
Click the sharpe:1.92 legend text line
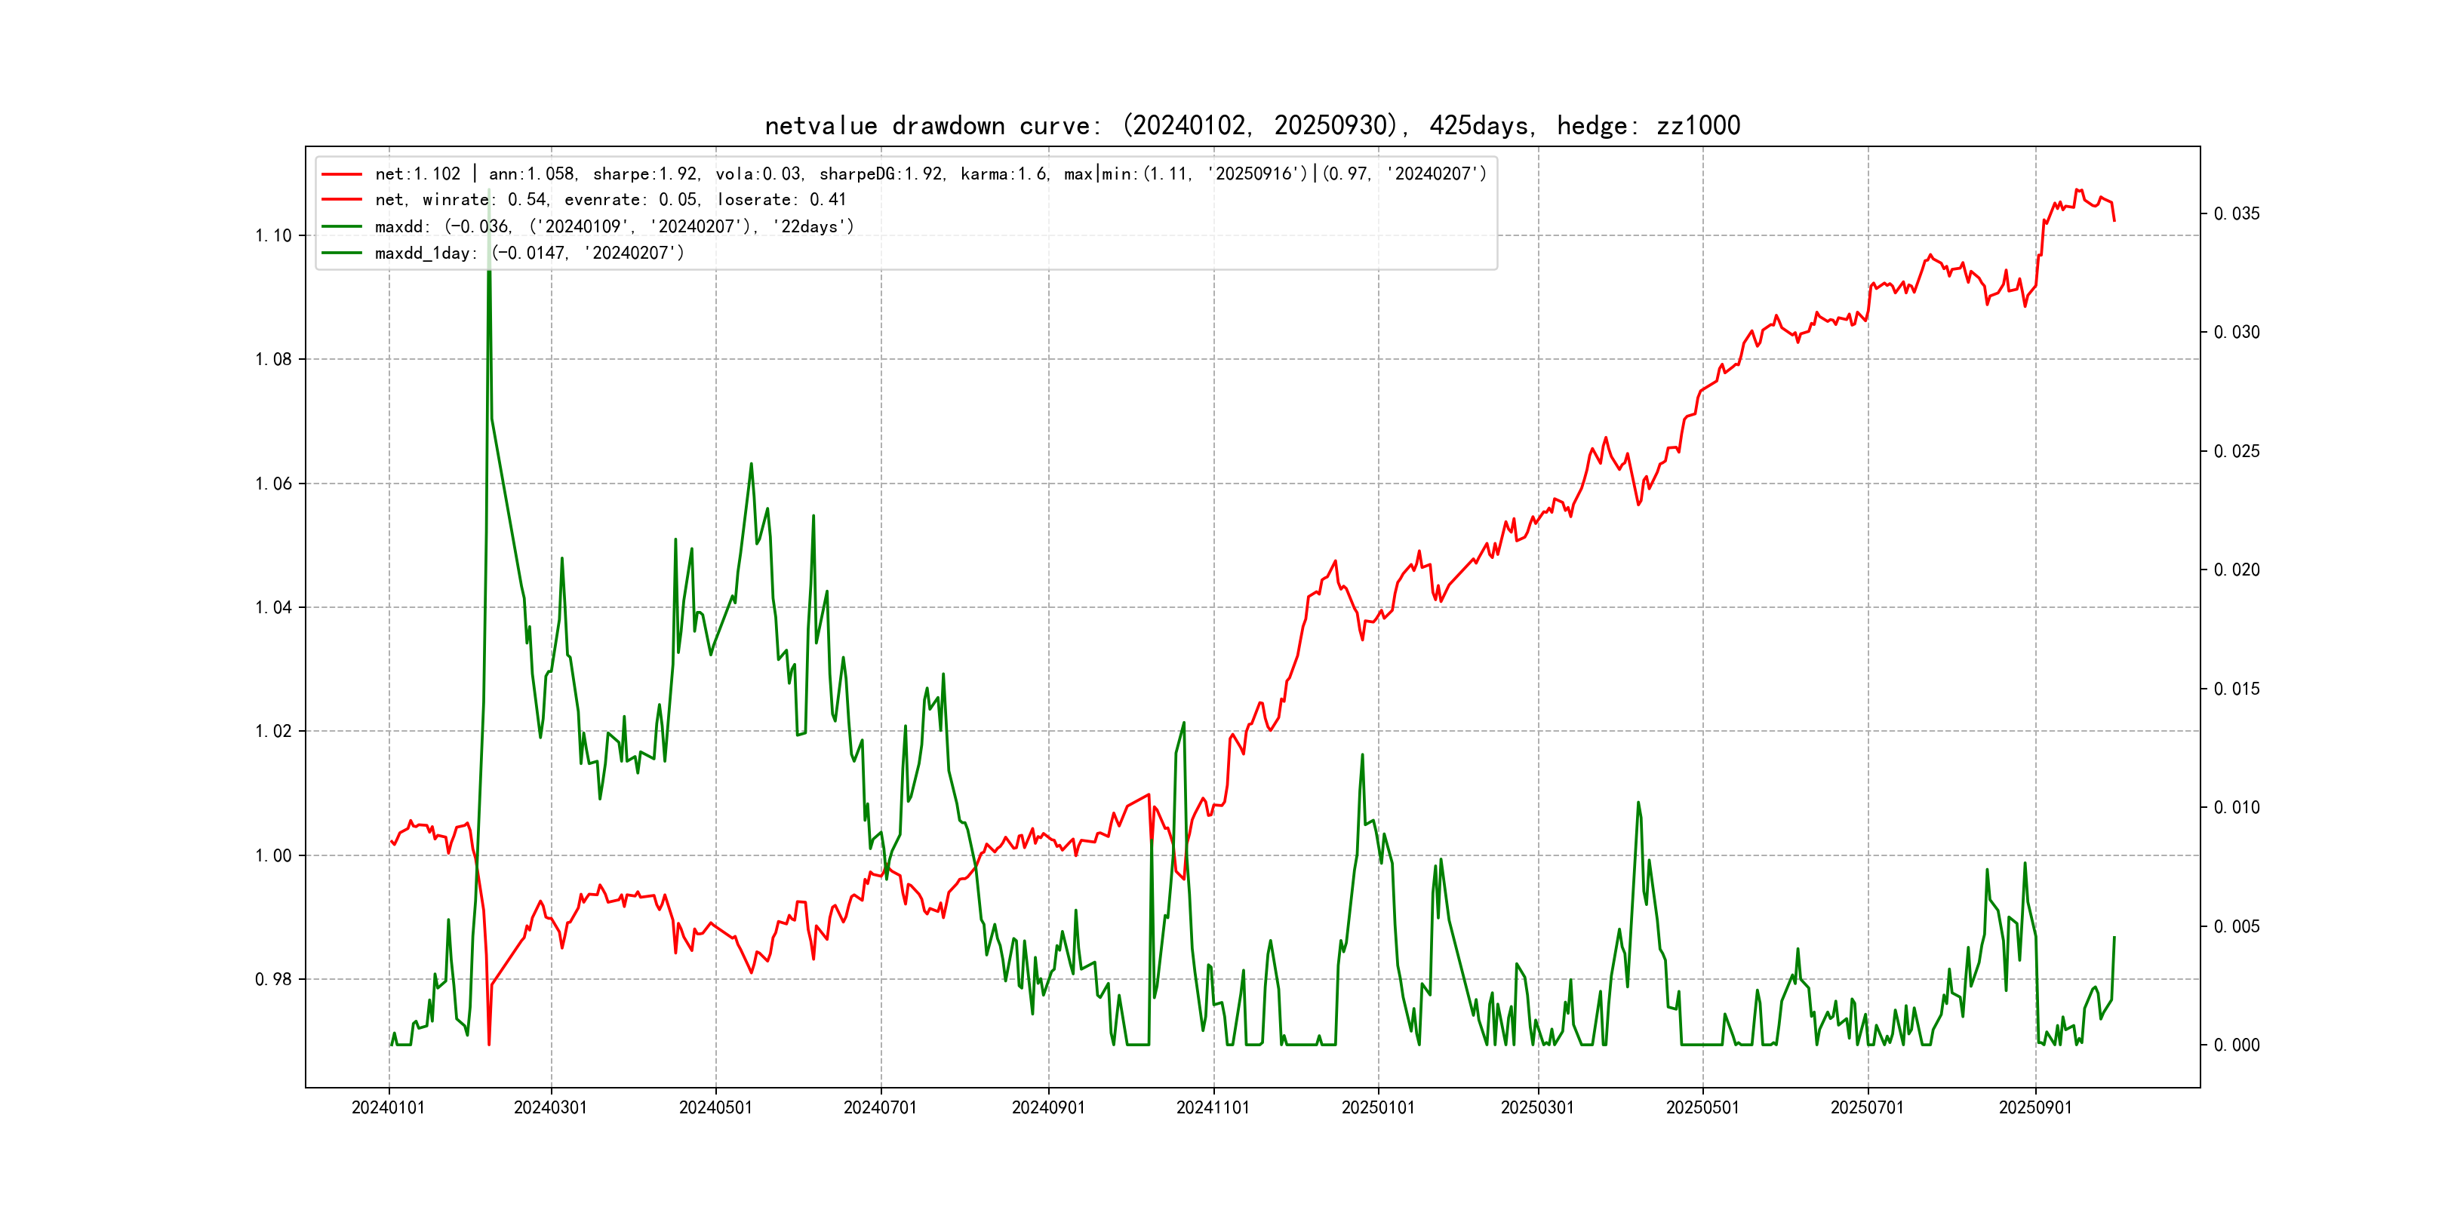click(645, 174)
